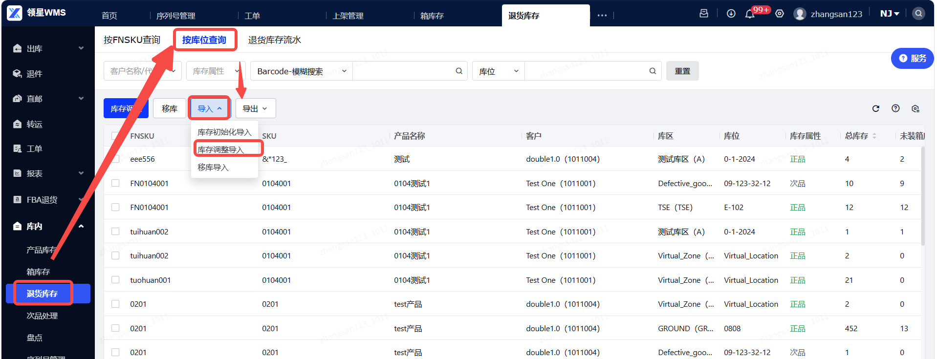
Task: Click the 工单 sidebar icon
Action: tap(17, 148)
